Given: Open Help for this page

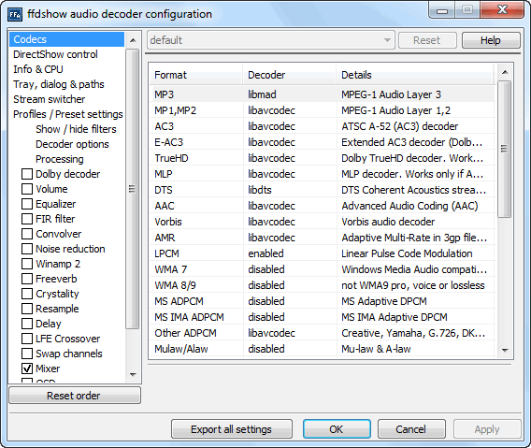Looking at the screenshot, I should coord(491,40).
